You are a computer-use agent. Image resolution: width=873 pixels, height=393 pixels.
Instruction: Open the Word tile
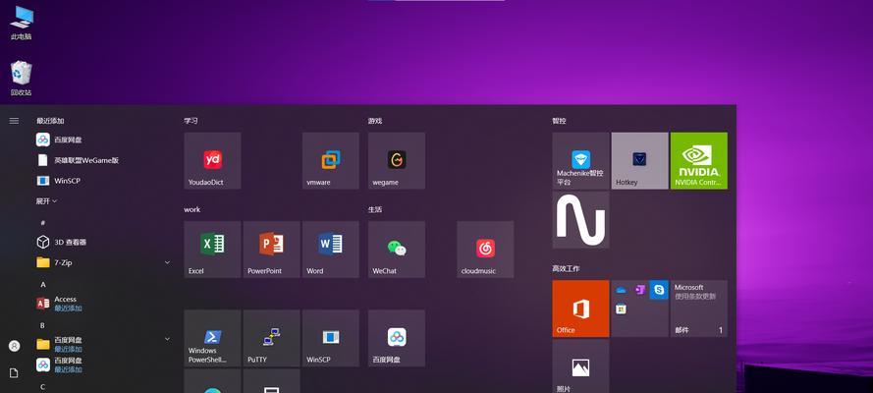pos(330,250)
